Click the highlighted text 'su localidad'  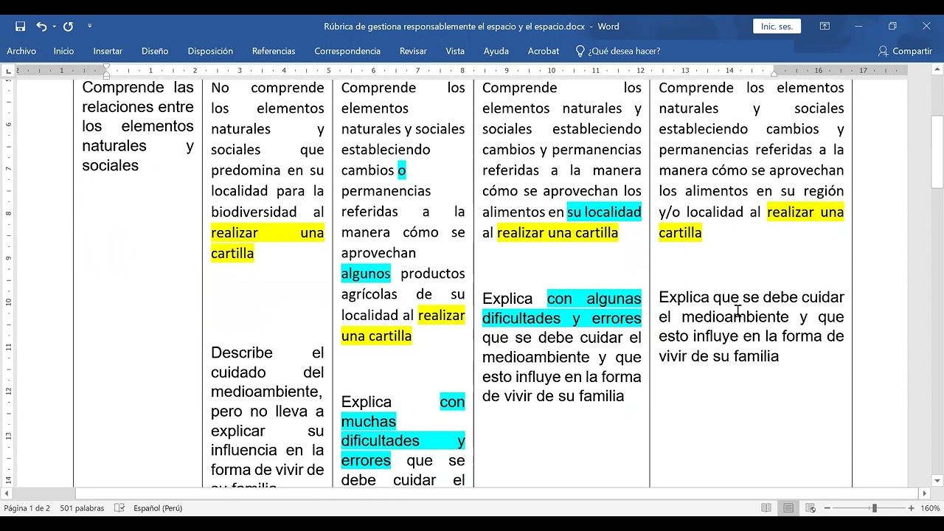click(x=604, y=212)
